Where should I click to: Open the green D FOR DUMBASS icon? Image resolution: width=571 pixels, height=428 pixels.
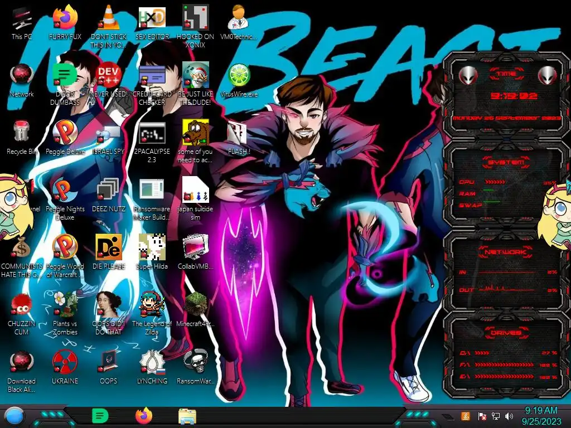pos(65,84)
